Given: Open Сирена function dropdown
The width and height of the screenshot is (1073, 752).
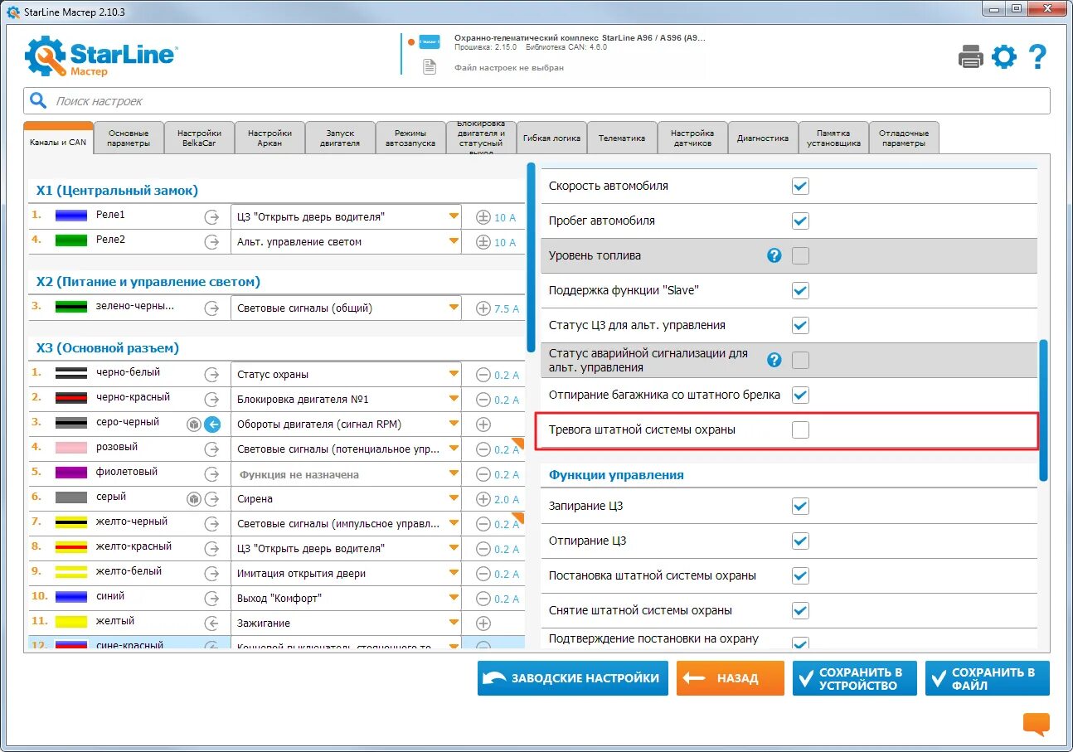Looking at the screenshot, I should [x=346, y=499].
